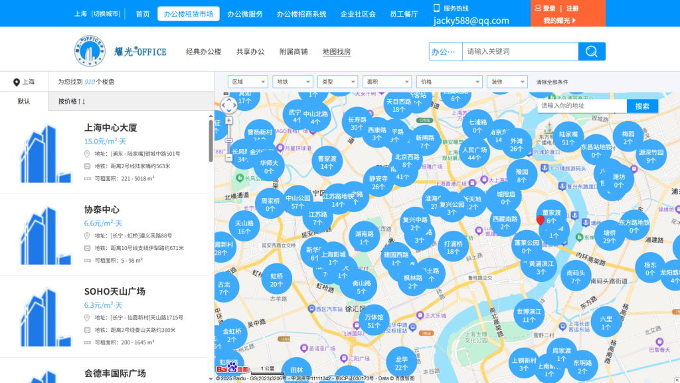Viewport: 680px width, 383px height.
Task: Click the listing panel vertical scrollbar
Action: tap(211, 141)
